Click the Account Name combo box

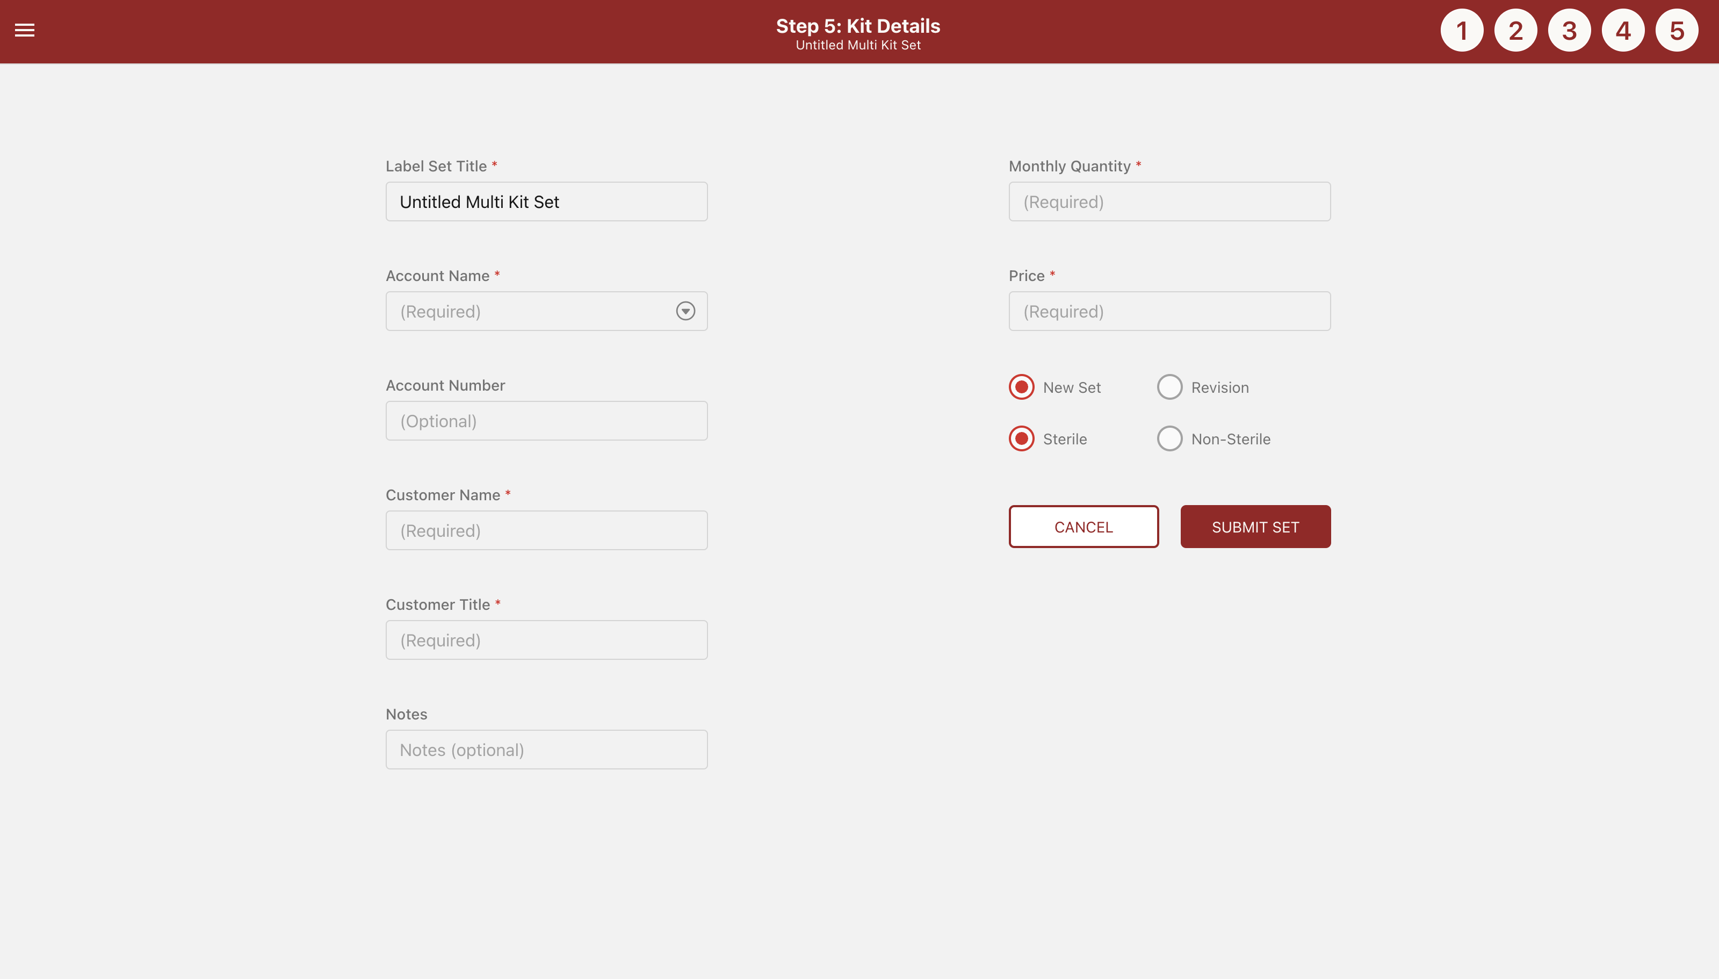coord(531,311)
